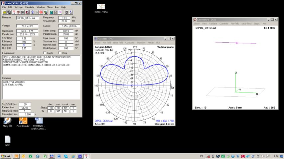Open the Validate menu in Geometry window
This screenshot has width=284, height=159.
(213, 24)
